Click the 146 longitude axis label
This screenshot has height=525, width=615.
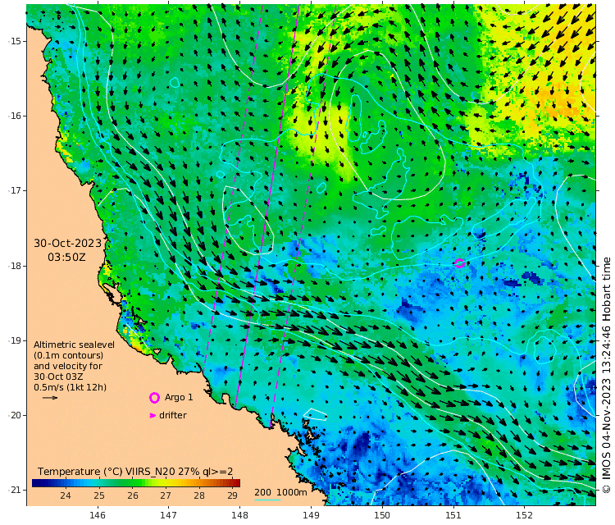(98, 515)
